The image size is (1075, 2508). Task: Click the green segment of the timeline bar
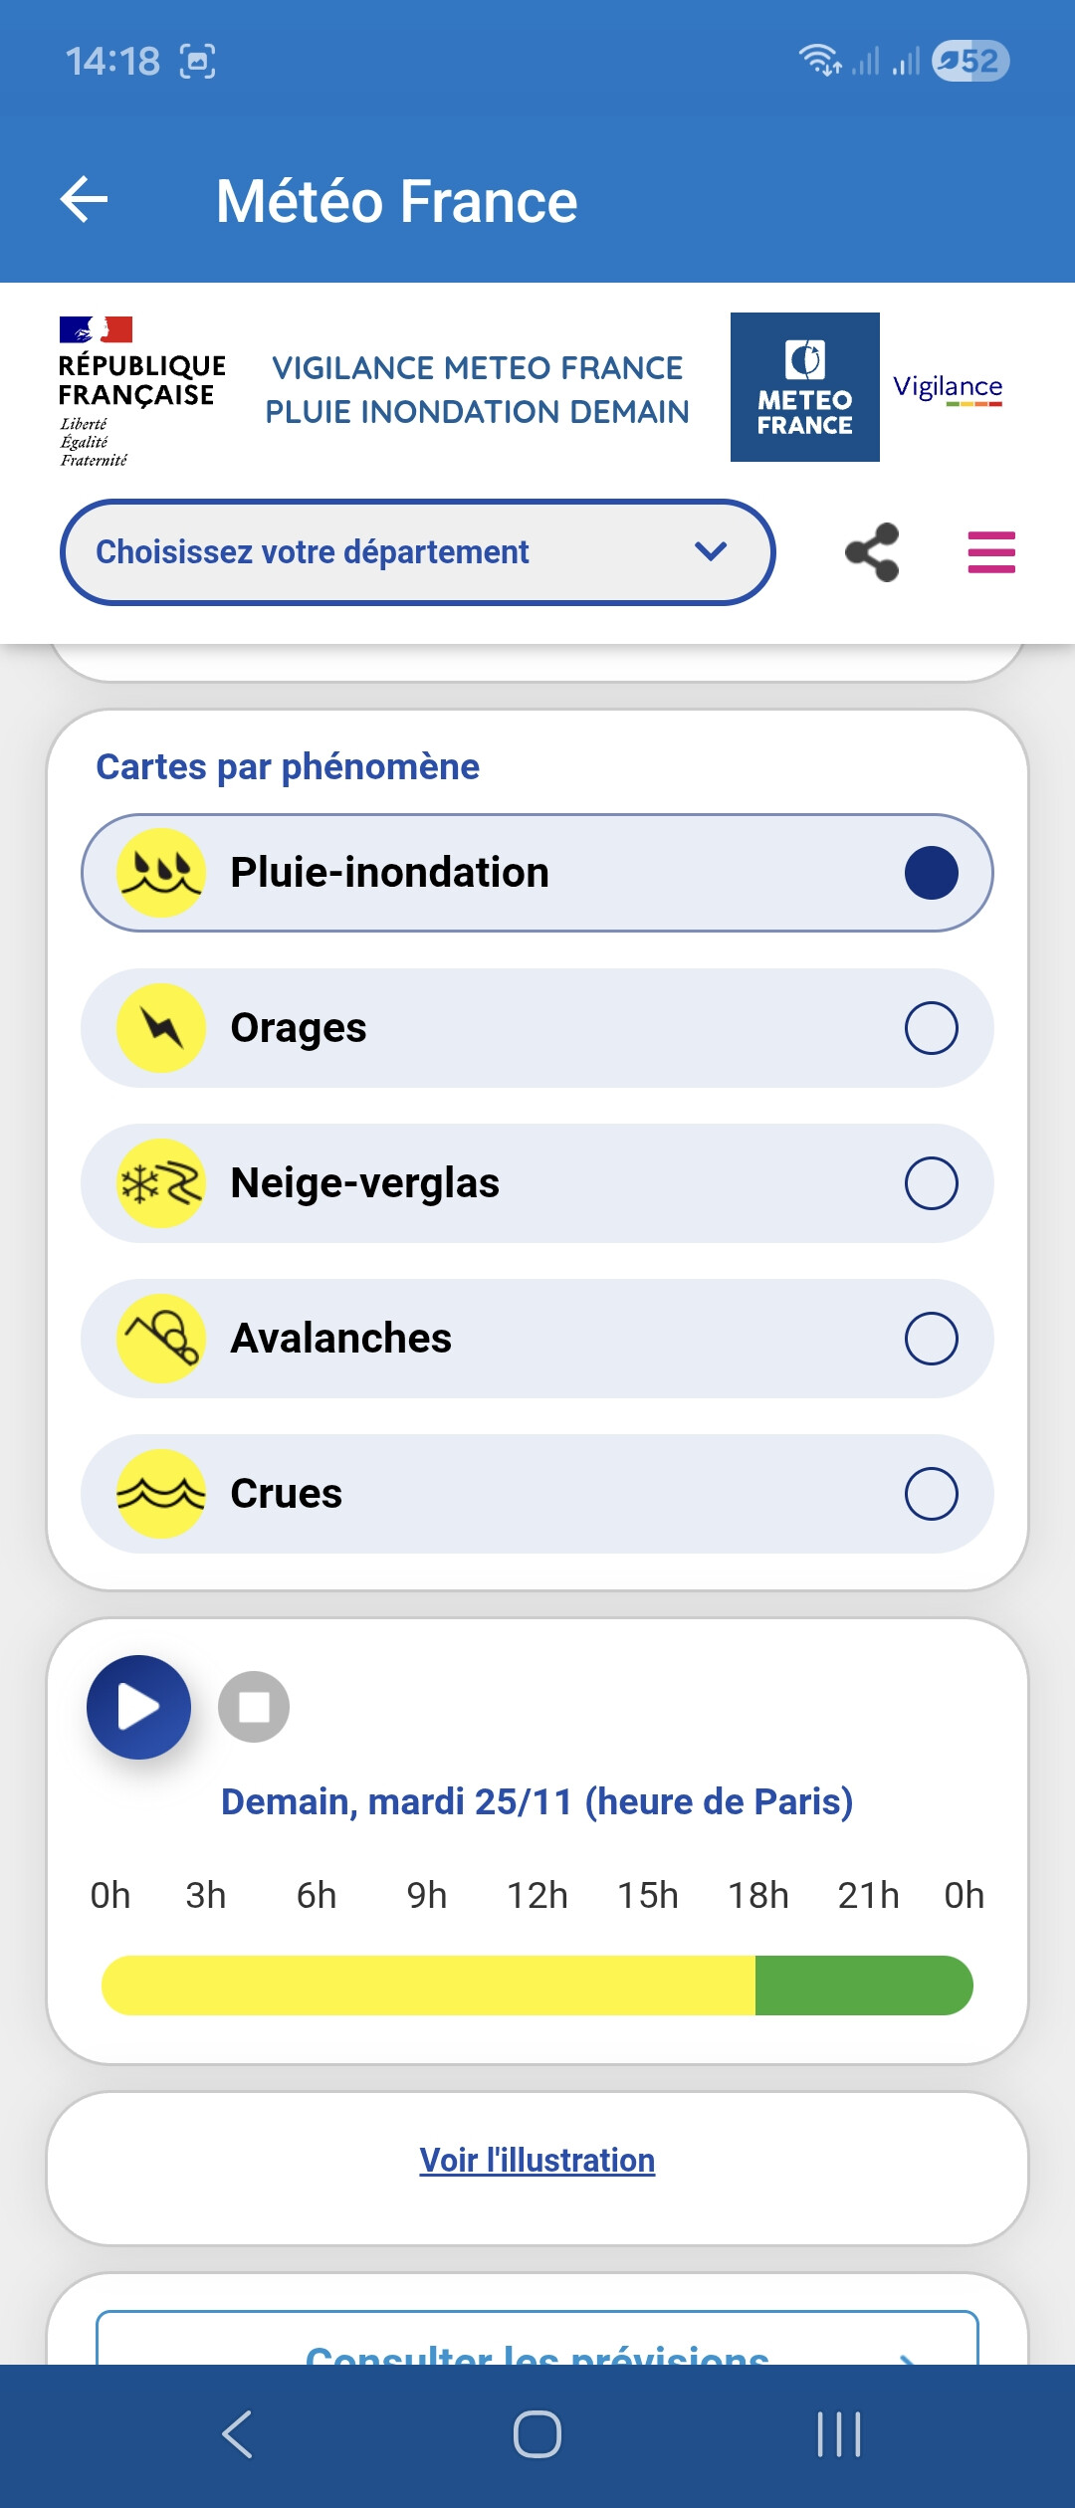(863, 1985)
